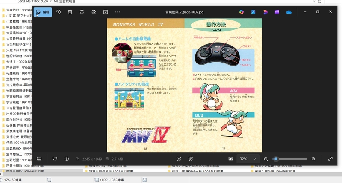The image size is (342, 183).
Task: Zoom in with the plus magnifier
Action: [x=314, y=159]
